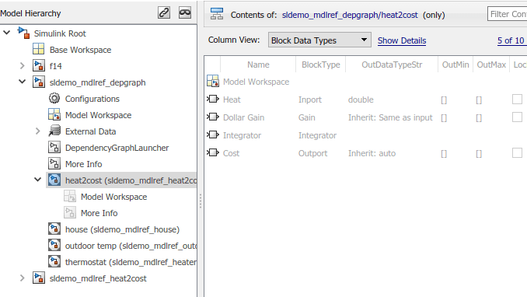Click the OutMin value in Dollar Gain row
Viewport: 527px width, 297px height.
point(444,117)
